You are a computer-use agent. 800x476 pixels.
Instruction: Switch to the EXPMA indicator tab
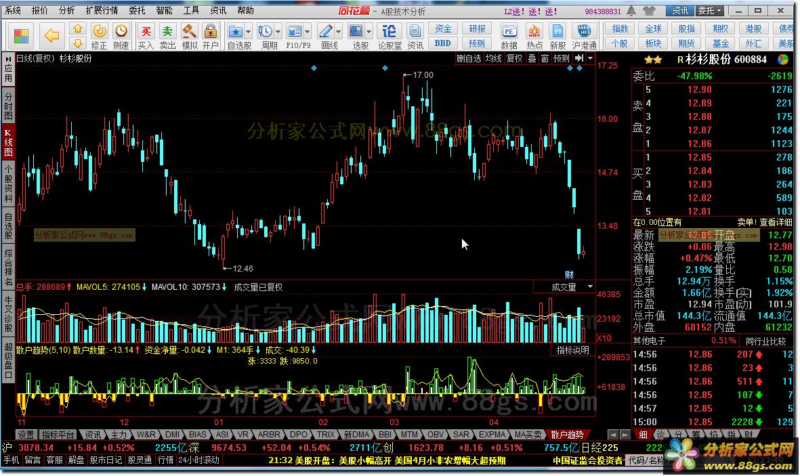pyautogui.click(x=492, y=434)
